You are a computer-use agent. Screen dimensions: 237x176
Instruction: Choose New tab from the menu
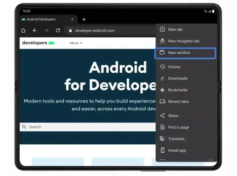click(186, 29)
